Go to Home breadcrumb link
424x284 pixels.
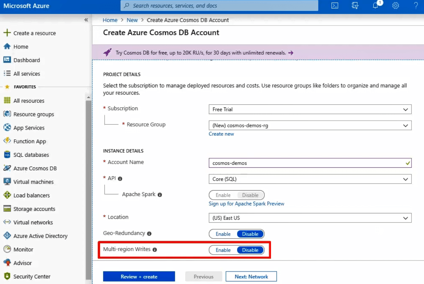point(110,20)
